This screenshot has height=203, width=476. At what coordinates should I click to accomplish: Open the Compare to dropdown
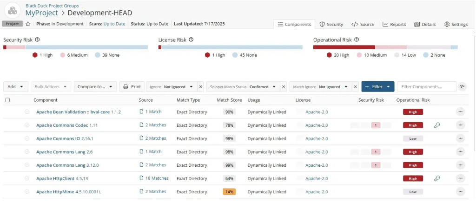click(95, 87)
